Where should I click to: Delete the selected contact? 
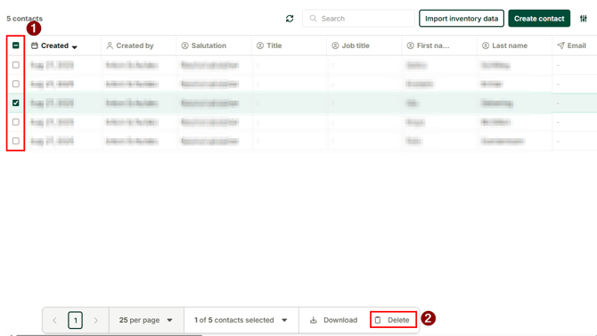393,320
